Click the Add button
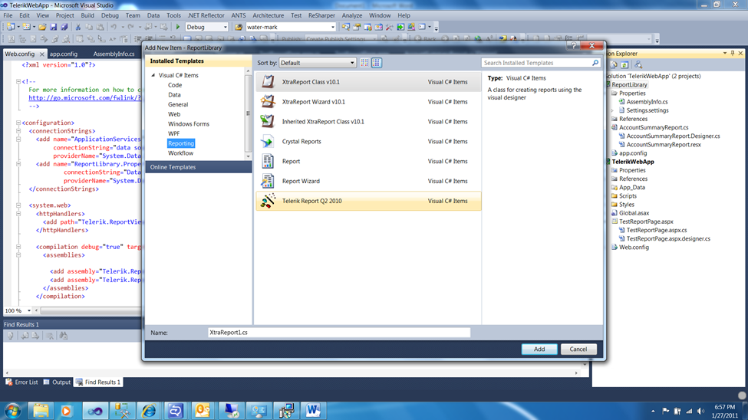 [539, 349]
